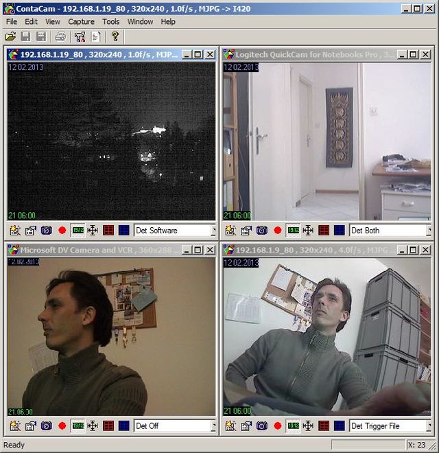439x453 pixels.
Task: Click the second settings icon in the 192.168.1.19_80 window
Action: (31, 231)
